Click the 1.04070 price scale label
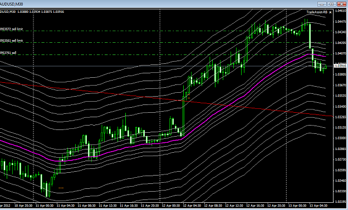Screen dimensions: 348x210 340,53
